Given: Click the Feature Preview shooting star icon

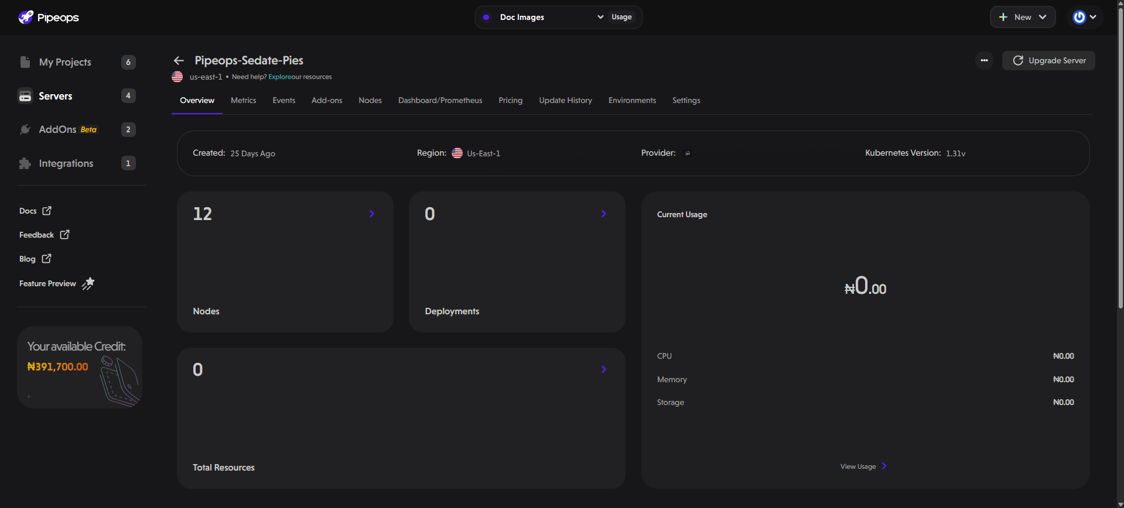Looking at the screenshot, I should pyautogui.click(x=88, y=283).
